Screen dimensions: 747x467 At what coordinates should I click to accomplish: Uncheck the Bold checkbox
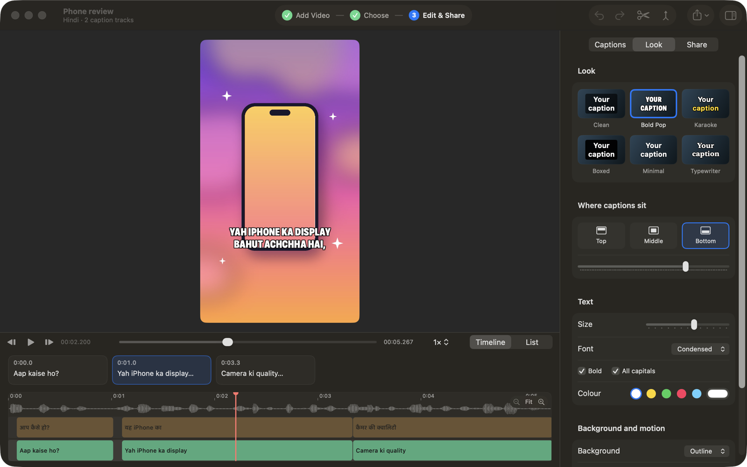pos(582,371)
